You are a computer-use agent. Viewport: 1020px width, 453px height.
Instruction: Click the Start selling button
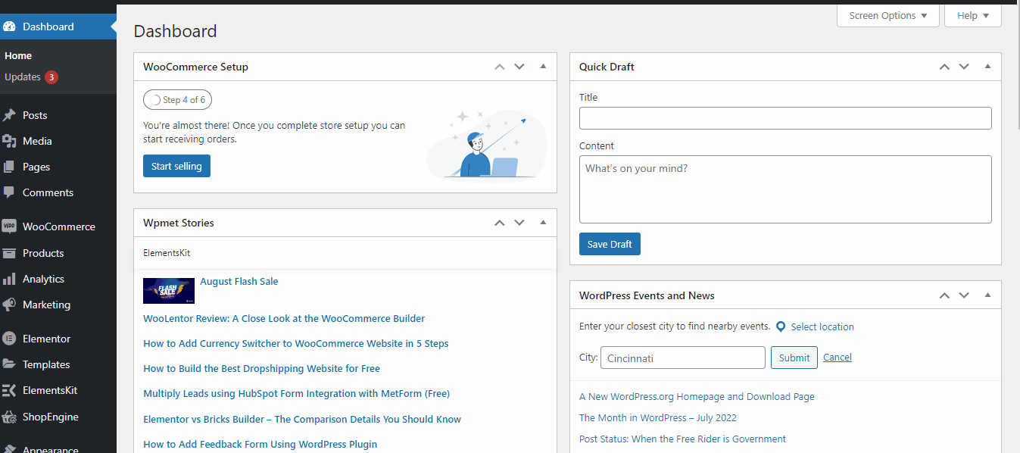click(x=176, y=166)
